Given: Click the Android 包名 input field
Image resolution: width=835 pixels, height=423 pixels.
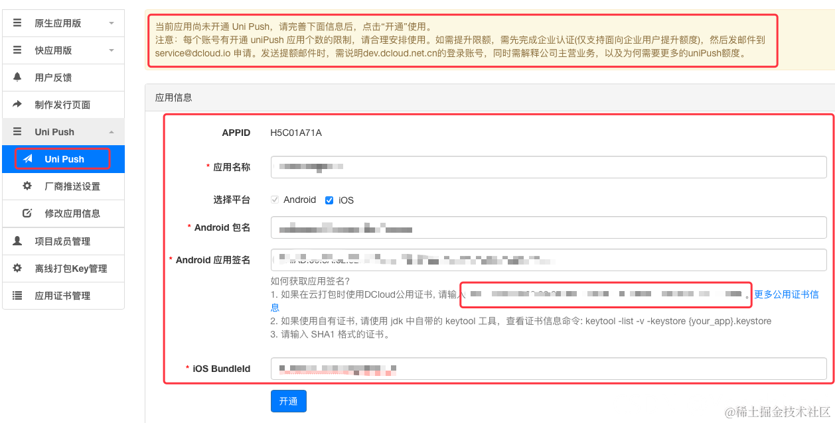Looking at the screenshot, I should click(x=548, y=227).
